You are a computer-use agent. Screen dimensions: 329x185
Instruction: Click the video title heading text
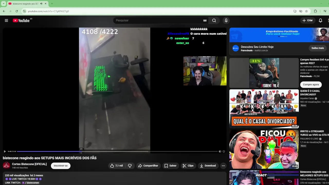(50, 158)
